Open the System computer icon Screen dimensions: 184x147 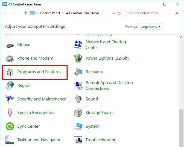(78, 126)
